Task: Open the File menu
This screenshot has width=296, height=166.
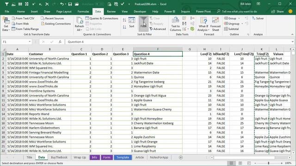Action: pos(7,12)
